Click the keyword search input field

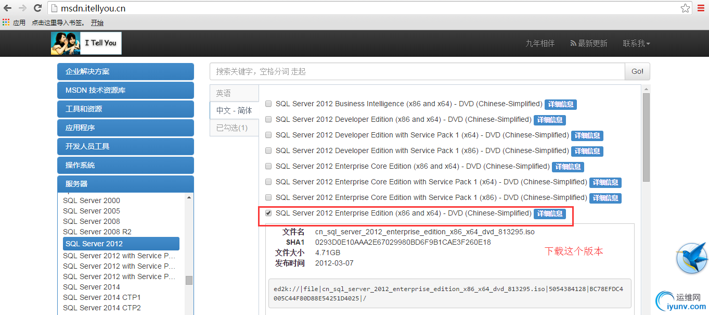click(x=417, y=71)
